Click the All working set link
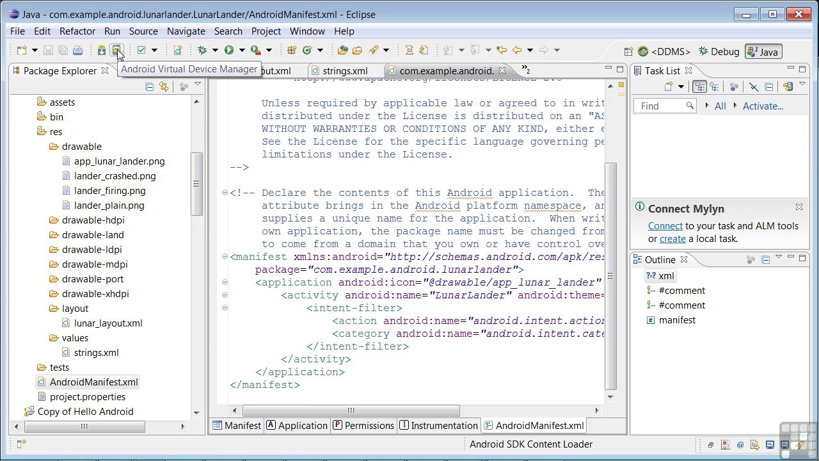The width and height of the screenshot is (819, 461). pos(720,106)
